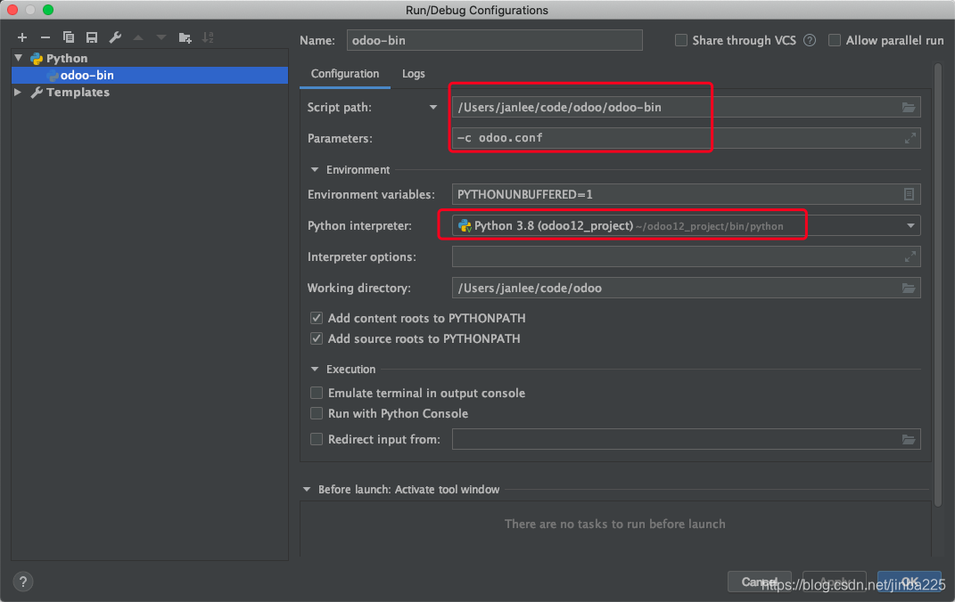
Task: Click the configuration panel vertical scrollbar
Action: 938,285
